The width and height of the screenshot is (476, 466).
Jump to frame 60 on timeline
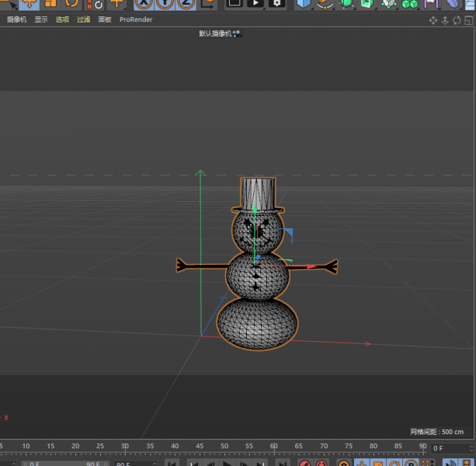274,446
